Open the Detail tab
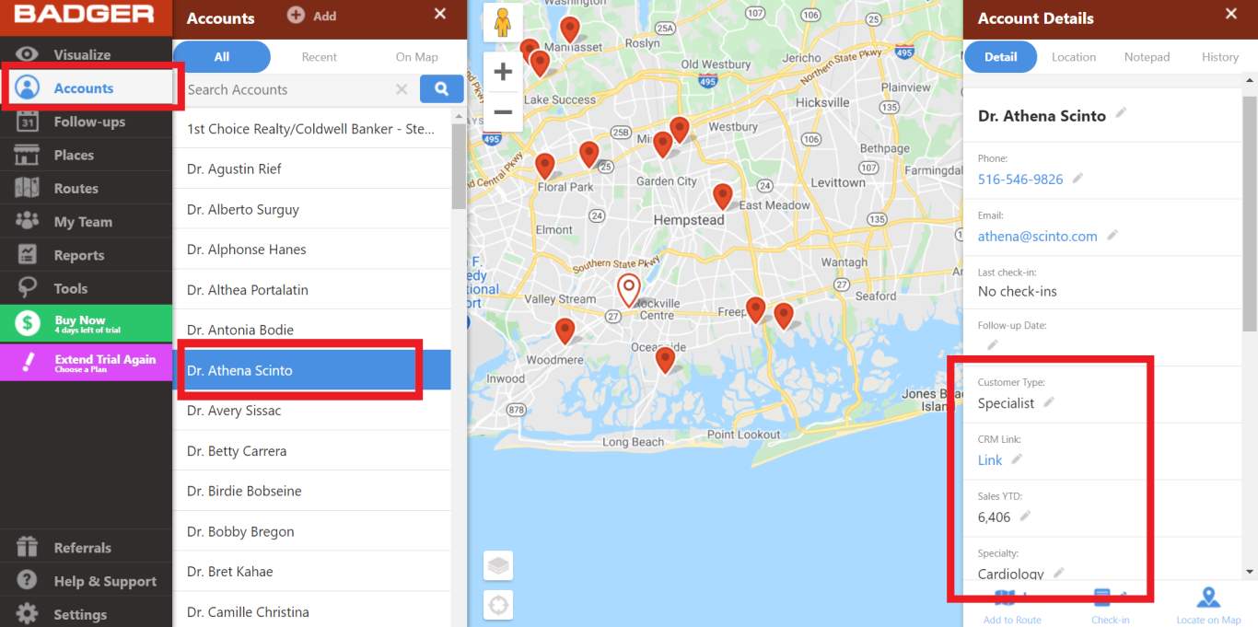The height and width of the screenshot is (627, 1258). coord(1001,57)
